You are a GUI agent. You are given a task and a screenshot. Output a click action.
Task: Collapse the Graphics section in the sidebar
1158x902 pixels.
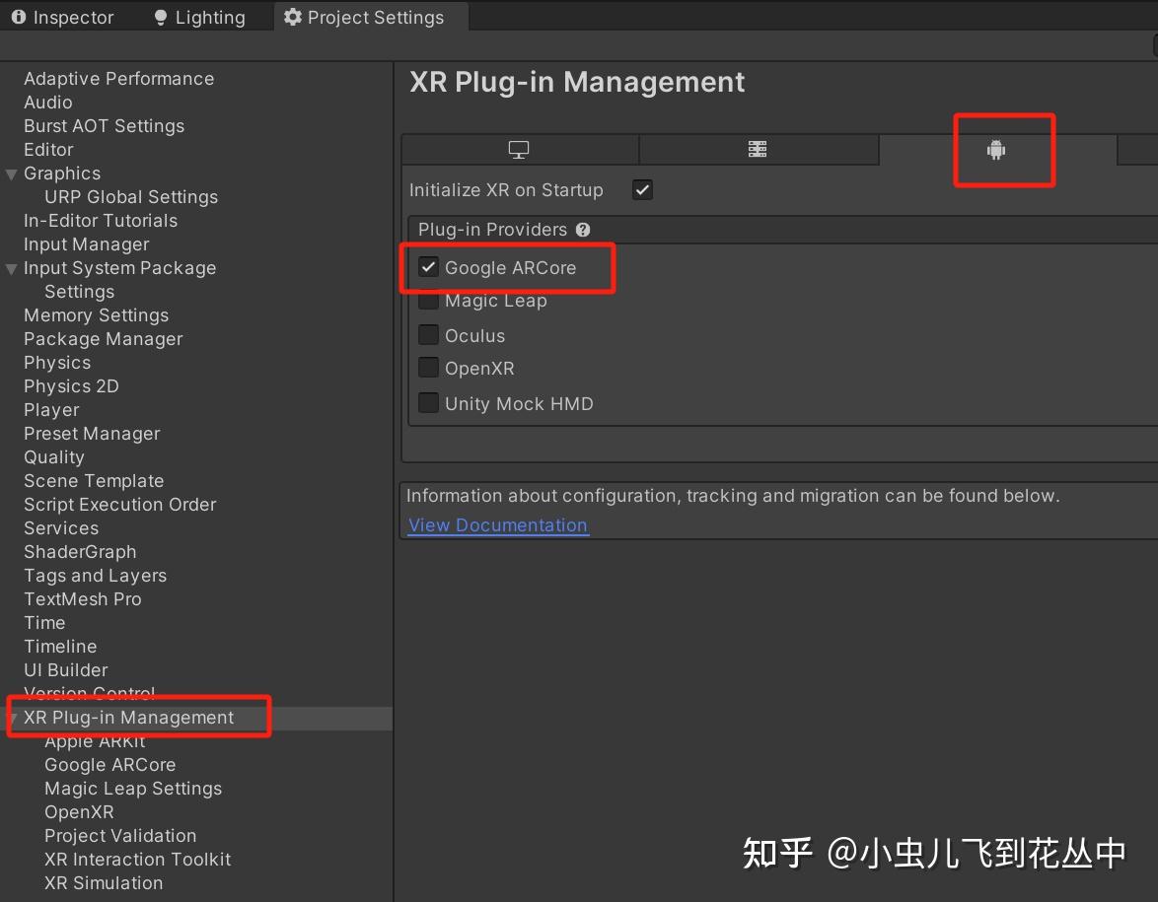point(10,173)
